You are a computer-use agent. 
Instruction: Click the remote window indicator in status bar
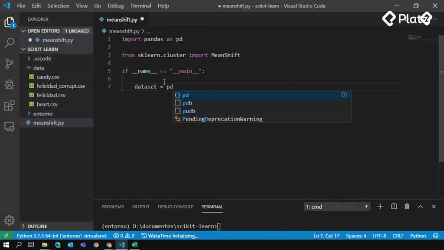point(6,236)
